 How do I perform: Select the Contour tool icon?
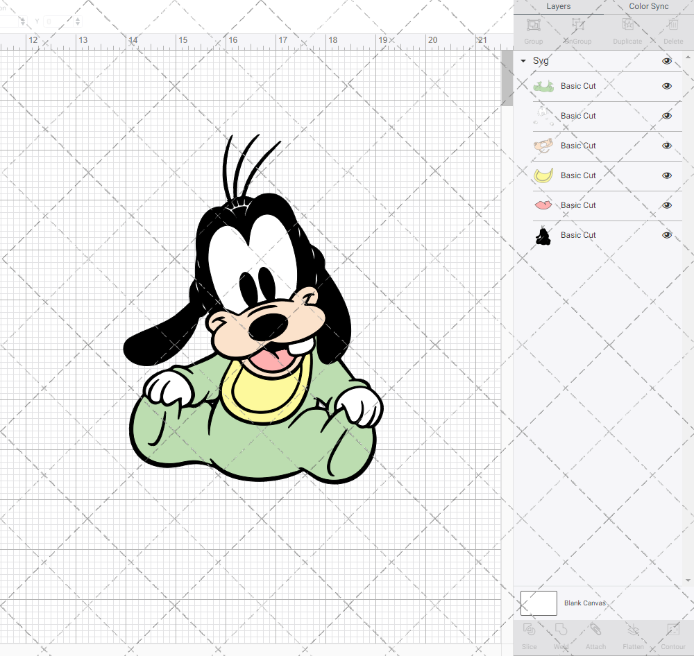[x=673, y=629]
